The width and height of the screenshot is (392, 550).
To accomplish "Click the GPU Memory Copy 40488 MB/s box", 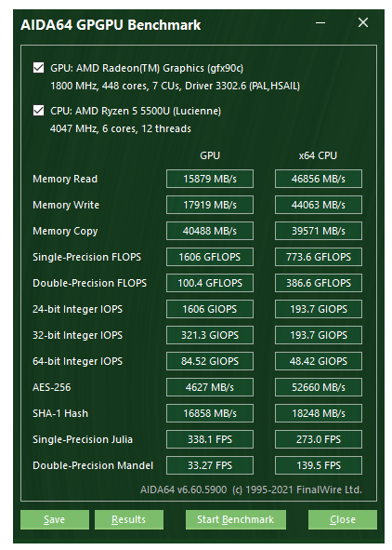I will [x=210, y=231].
